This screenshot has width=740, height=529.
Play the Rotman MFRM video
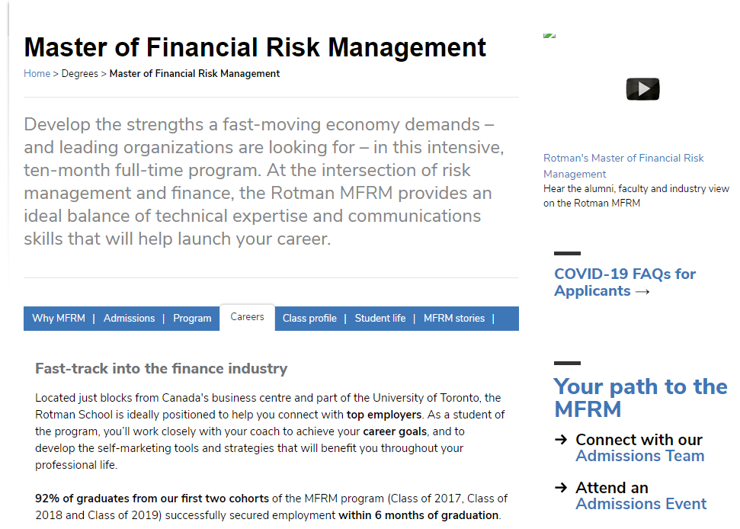click(642, 88)
